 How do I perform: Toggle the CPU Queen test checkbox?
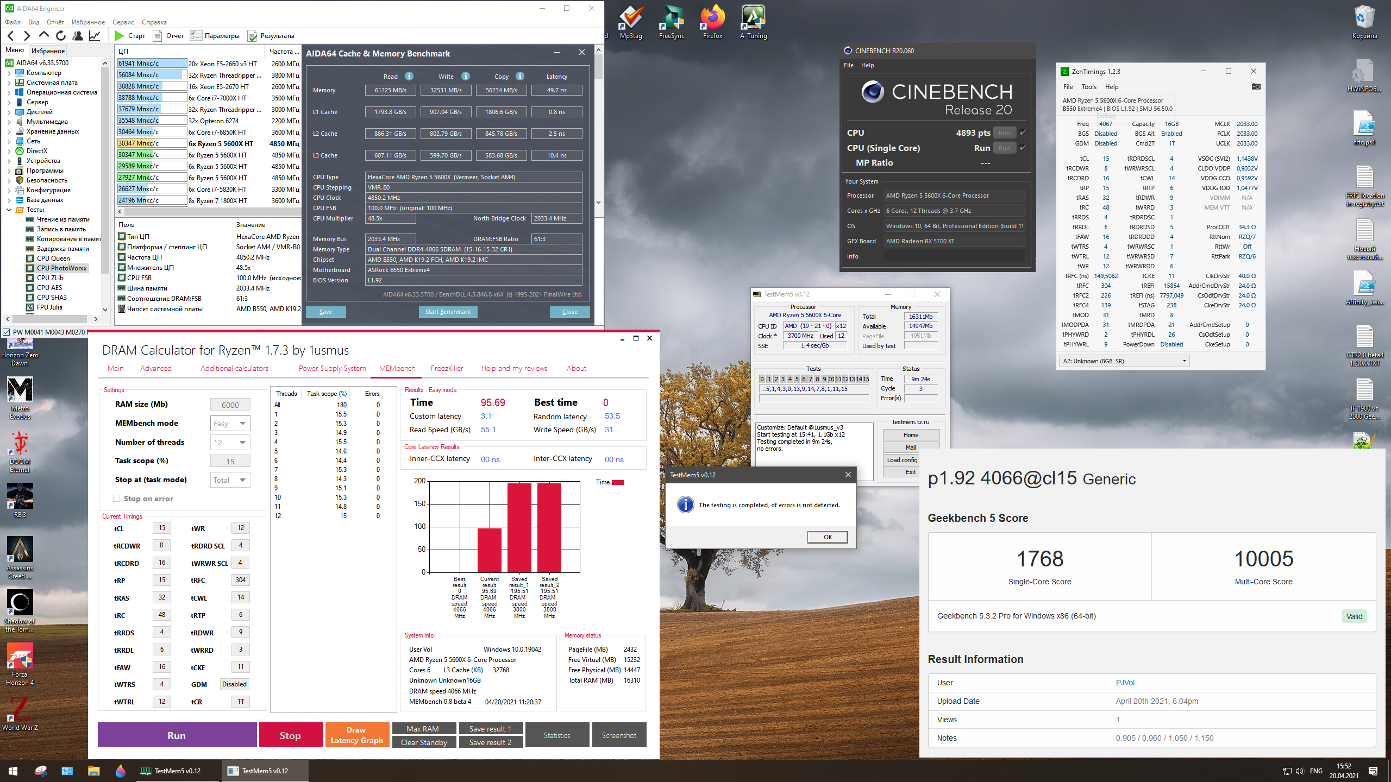[30, 258]
